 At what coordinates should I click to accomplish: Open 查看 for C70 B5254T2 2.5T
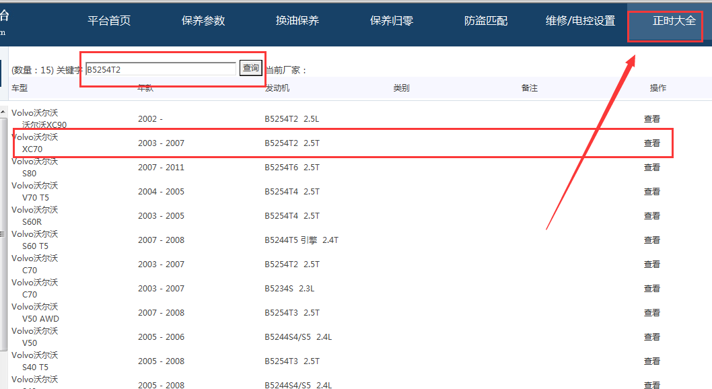[652, 264]
